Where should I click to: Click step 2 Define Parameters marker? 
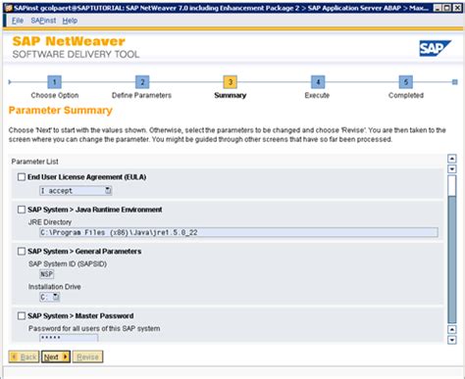142,82
